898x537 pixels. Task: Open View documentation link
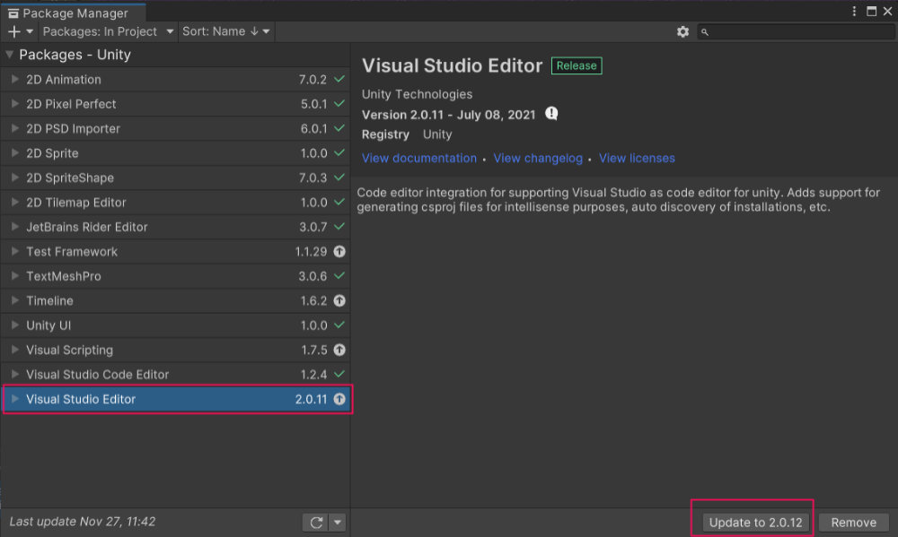click(x=419, y=159)
